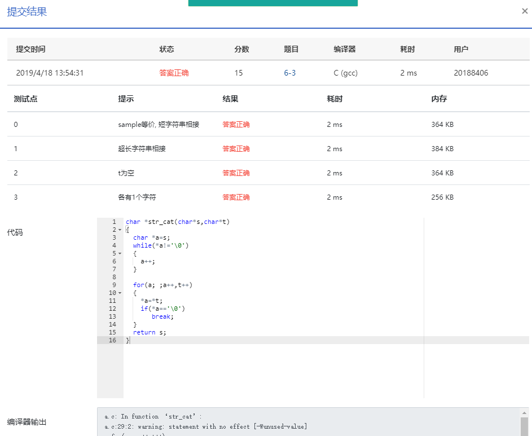Screen dimensions: 532x436
Task: Collapse the for block fold at line 10
Action: (x=120, y=293)
